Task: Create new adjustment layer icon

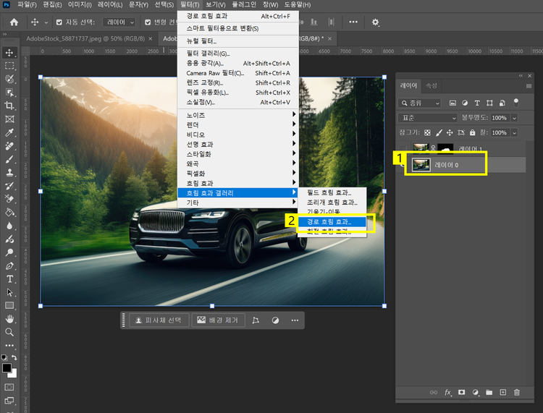Action: pyautogui.click(x=476, y=392)
